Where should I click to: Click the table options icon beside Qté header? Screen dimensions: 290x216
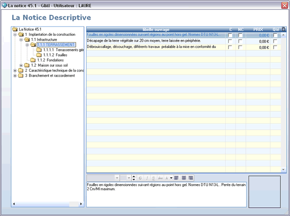coord(283,29)
